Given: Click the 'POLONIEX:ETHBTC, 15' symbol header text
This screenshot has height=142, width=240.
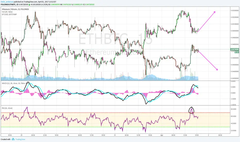Looking at the screenshot, I should [10, 5].
